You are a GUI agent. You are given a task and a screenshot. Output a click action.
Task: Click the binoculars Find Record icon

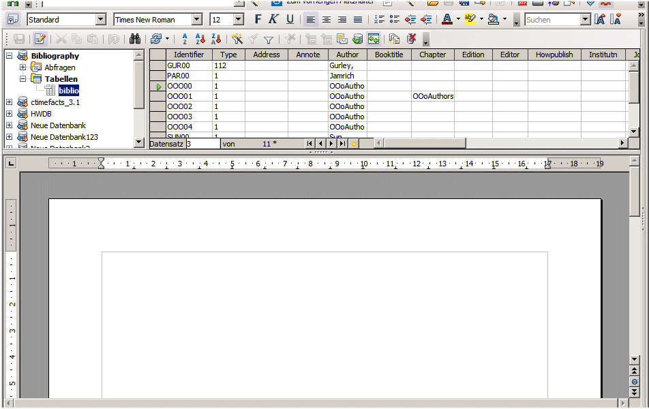pos(134,40)
